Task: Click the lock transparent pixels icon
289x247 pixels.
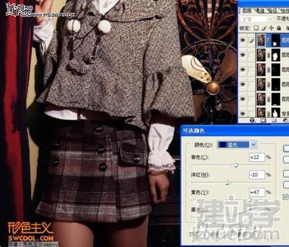Action: pyautogui.click(x=256, y=28)
